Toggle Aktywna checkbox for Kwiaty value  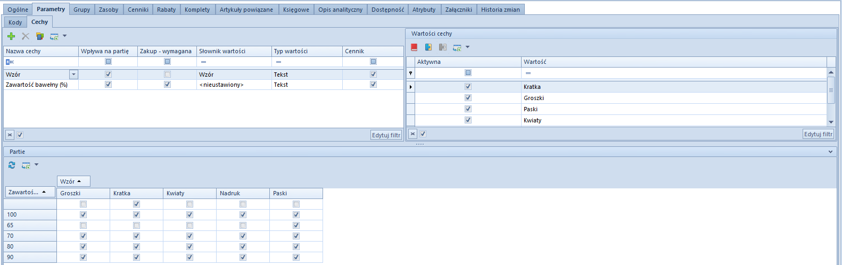(468, 120)
